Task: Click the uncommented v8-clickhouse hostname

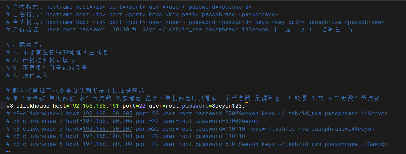Action: (x=28, y=106)
